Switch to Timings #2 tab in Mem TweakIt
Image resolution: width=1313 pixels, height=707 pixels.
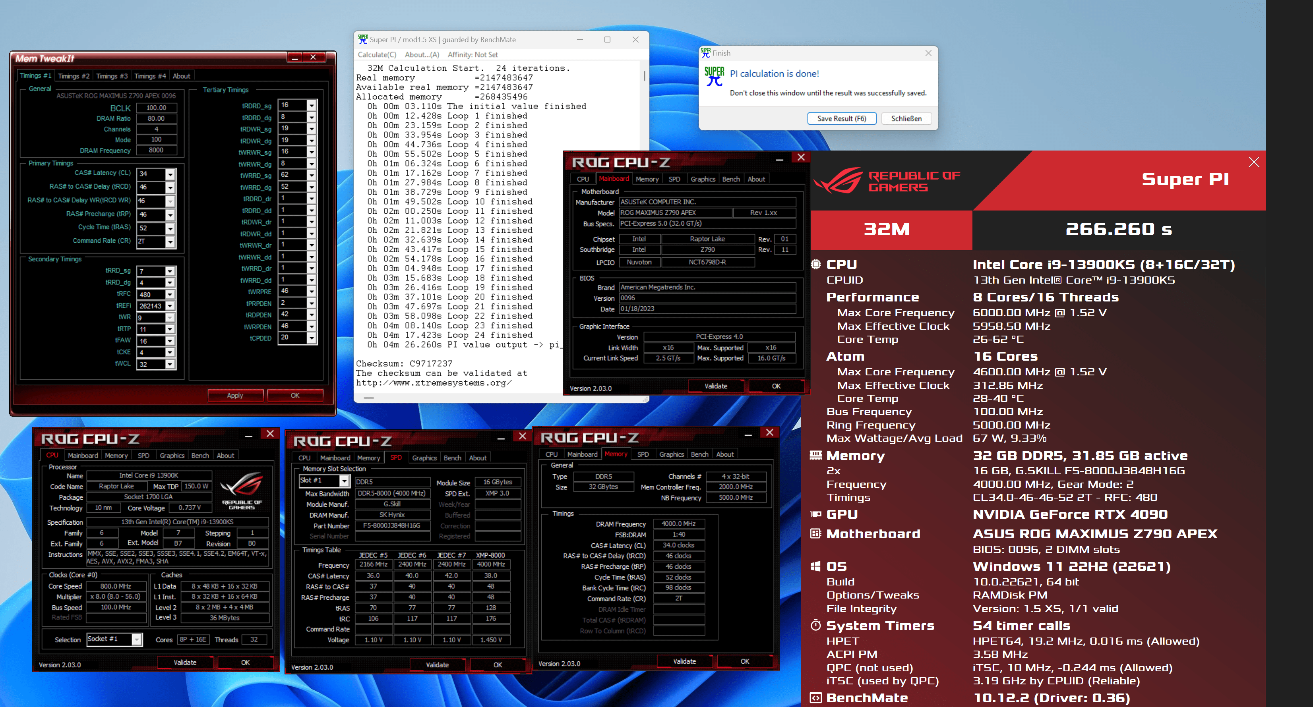pyautogui.click(x=74, y=76)
